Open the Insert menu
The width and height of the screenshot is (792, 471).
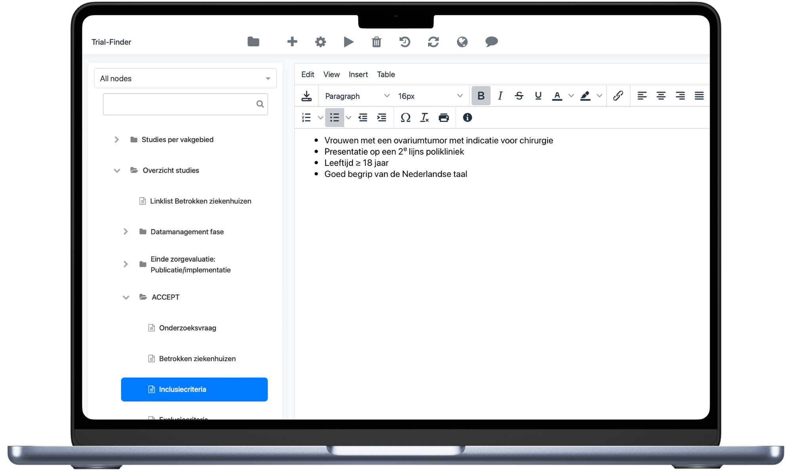tap(358, 74)
